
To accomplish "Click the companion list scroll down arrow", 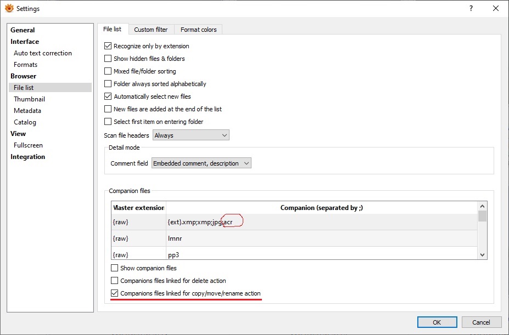I will 482,254.
